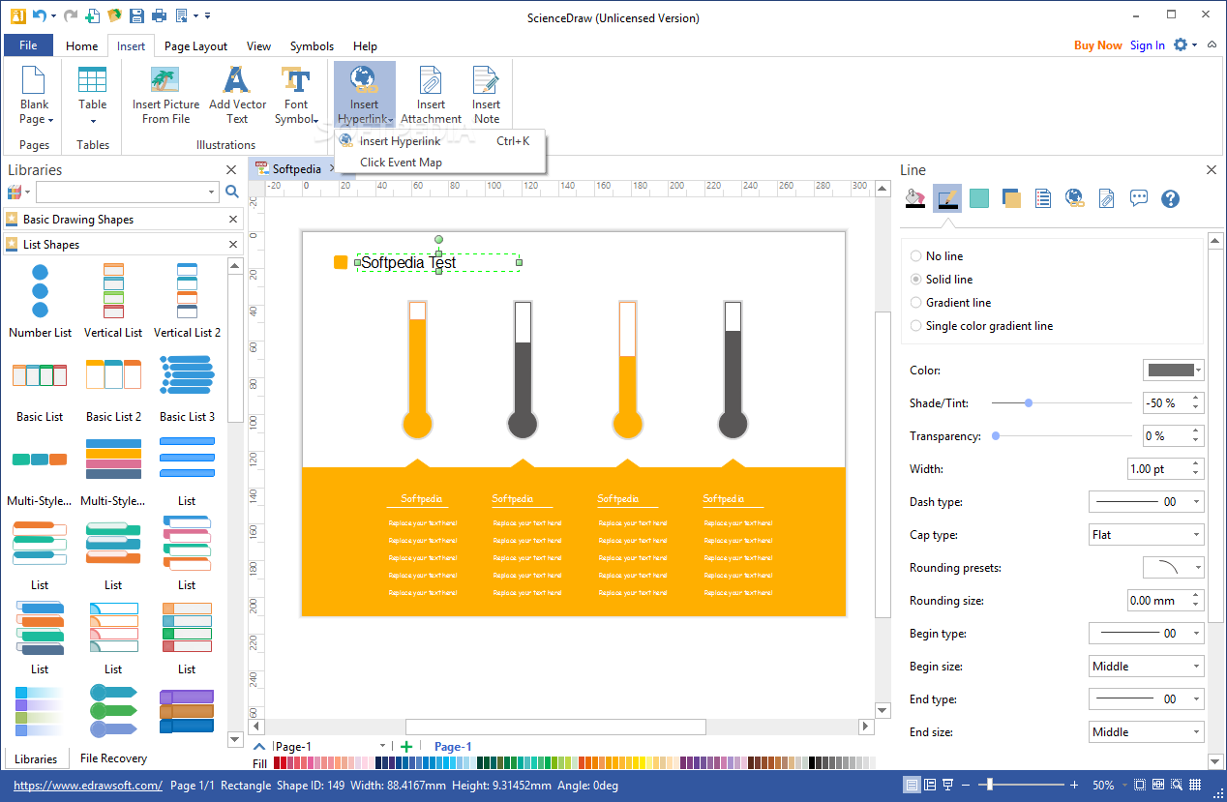Select the Gradient line option
1227x802 pixels.
950,303
